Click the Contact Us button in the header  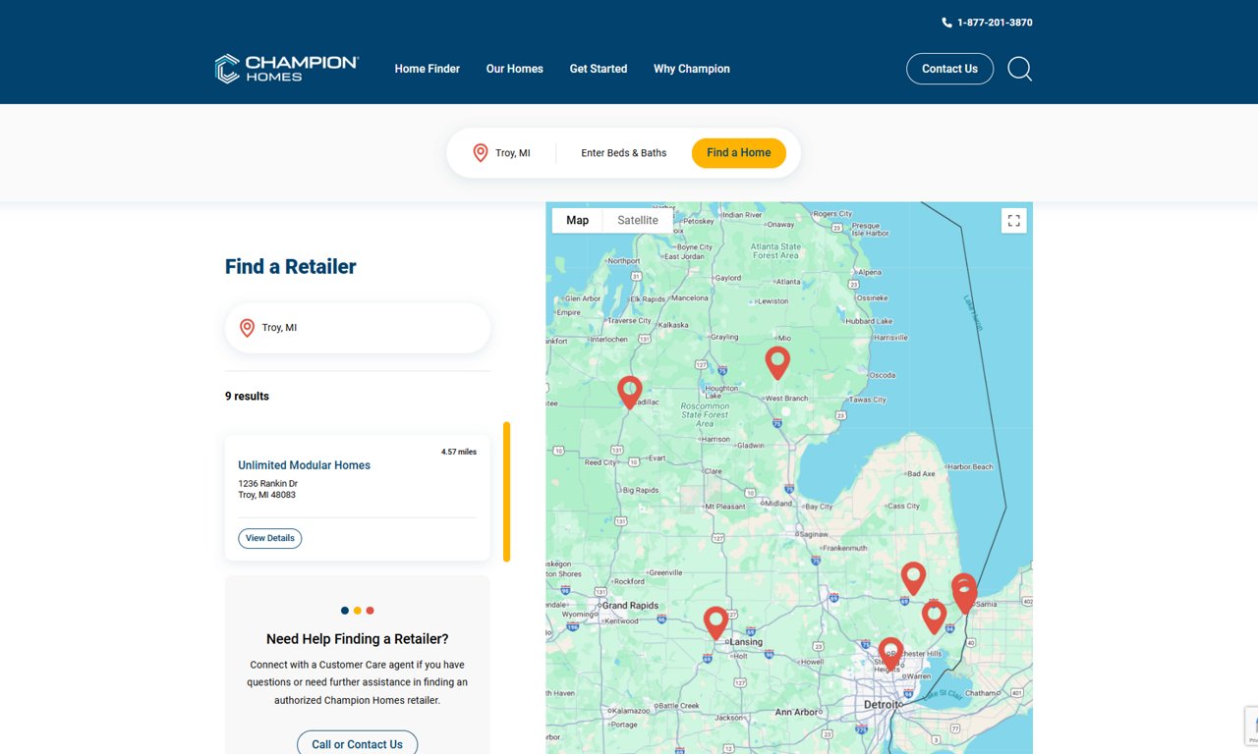949,69
